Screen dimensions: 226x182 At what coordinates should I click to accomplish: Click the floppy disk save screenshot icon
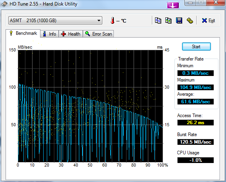[x=179, y=21]
